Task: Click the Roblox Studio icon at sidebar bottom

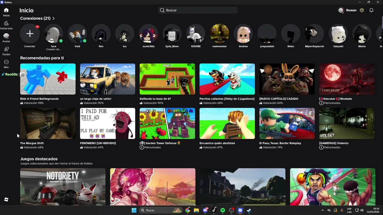Action: 6,199
